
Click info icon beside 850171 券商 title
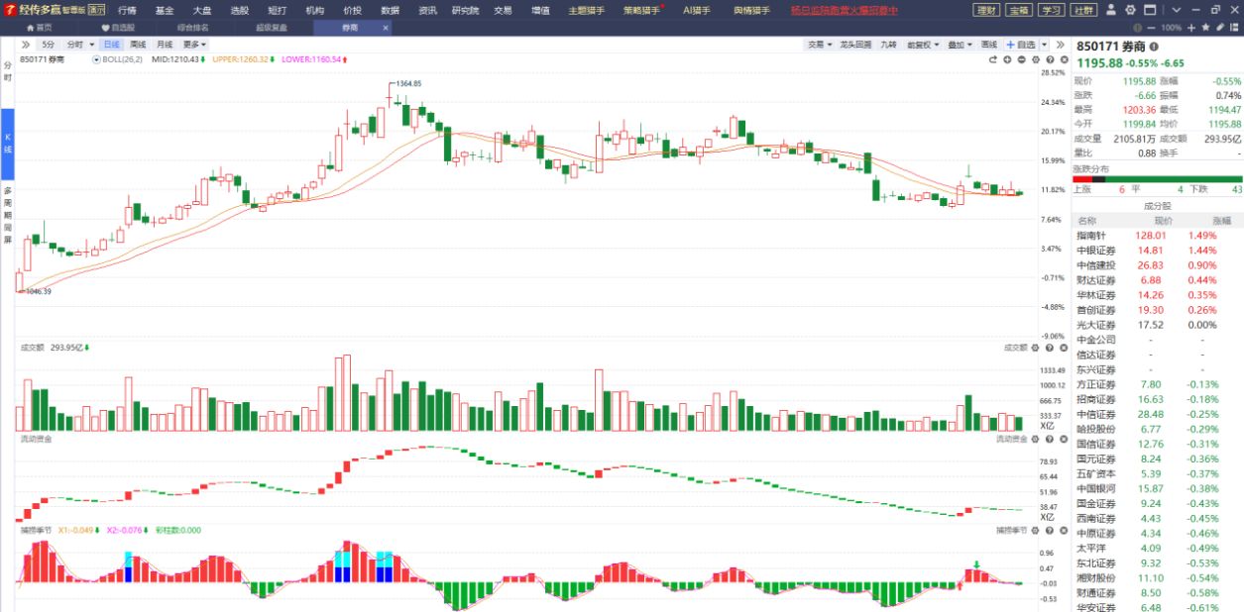pos(1154,47)
